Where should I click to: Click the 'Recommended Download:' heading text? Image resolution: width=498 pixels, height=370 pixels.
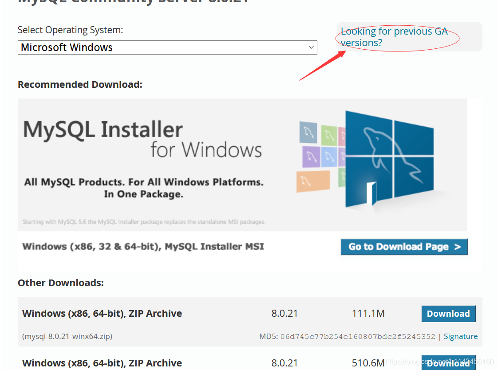coord(80,84)
